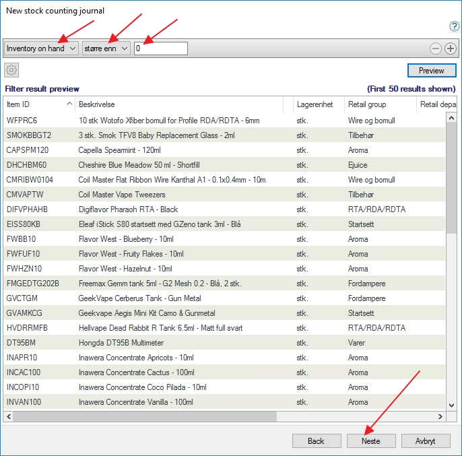This screenshot has width=462, height=456.
Task: Click the add filter plus icon
Action: tap(451, 48)
